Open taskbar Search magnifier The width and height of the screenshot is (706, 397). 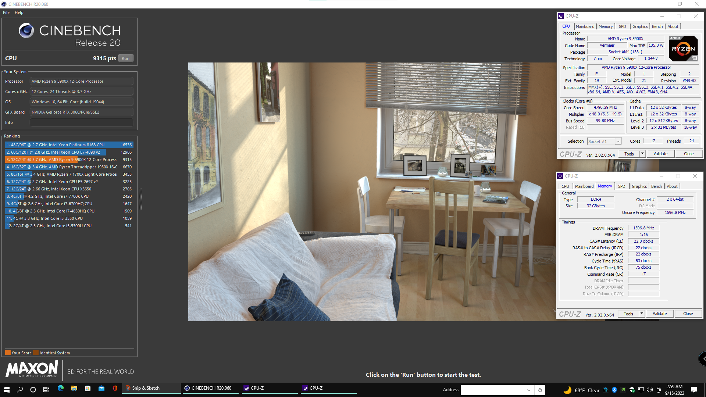pos(20,389)
